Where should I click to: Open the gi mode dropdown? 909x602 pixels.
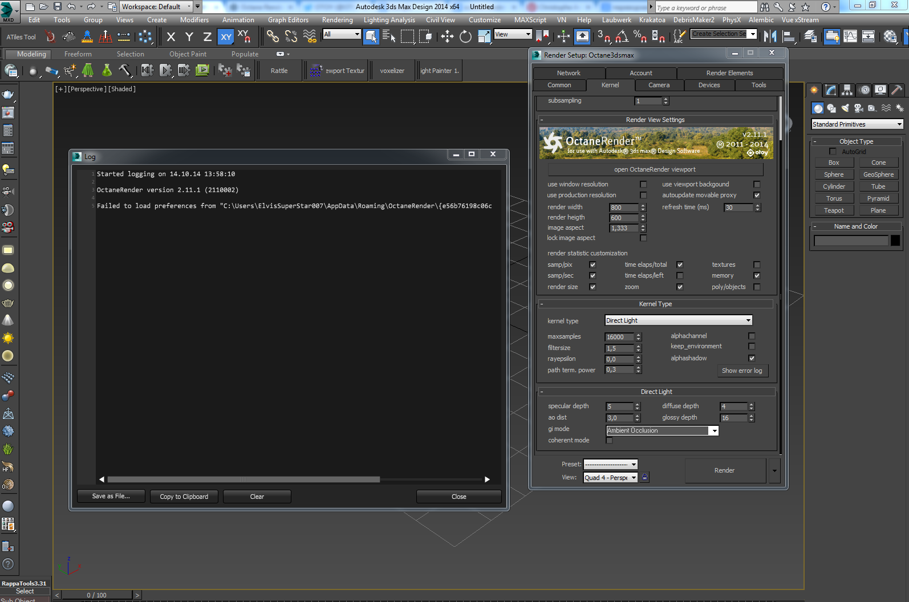coord(662,430)
